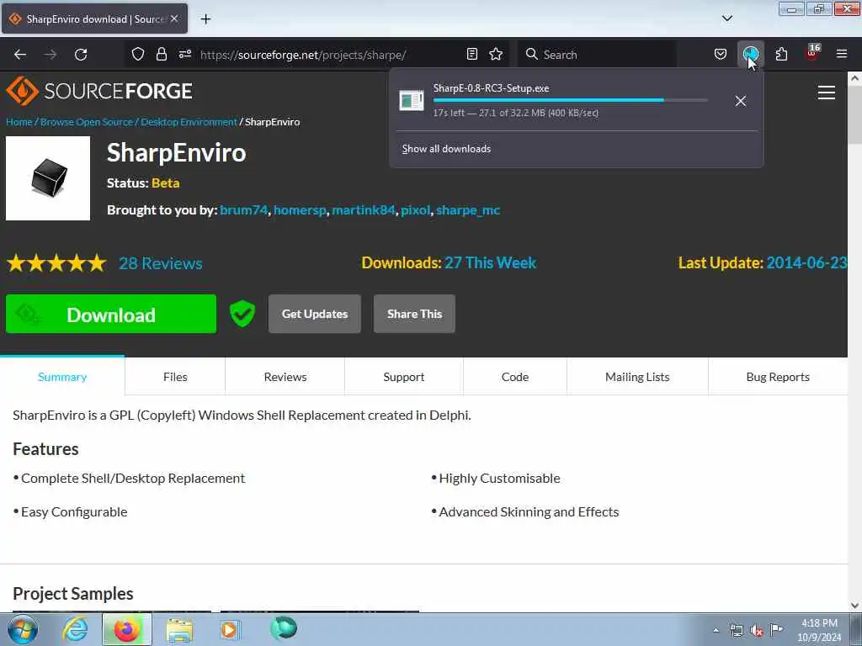Image resolution: width=862 pixels, height=646 pixels.
Task: Click 27 This Week downloads stat
Action: tap(491, 262)
